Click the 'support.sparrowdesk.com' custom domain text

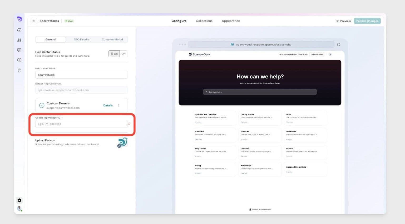(63, 108)
